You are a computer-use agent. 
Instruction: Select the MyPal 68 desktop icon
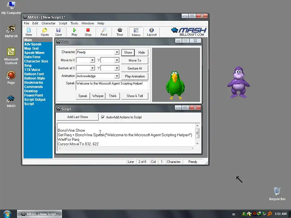[x=11, y=31]
